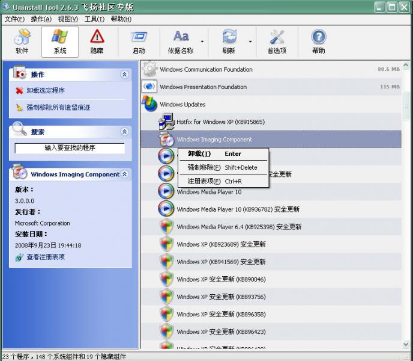Open the 工具(T) menu
Image resolution: width=413 pixels, height=361 pixels.
pos(94,19)
